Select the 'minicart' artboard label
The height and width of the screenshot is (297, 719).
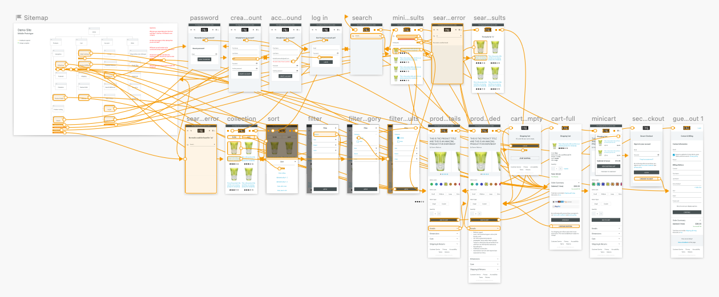pos(604,119)
